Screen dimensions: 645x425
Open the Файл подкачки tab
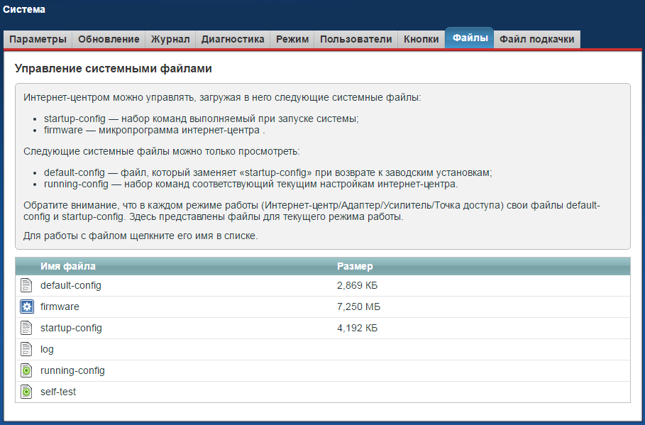click(x=537, y=40)
